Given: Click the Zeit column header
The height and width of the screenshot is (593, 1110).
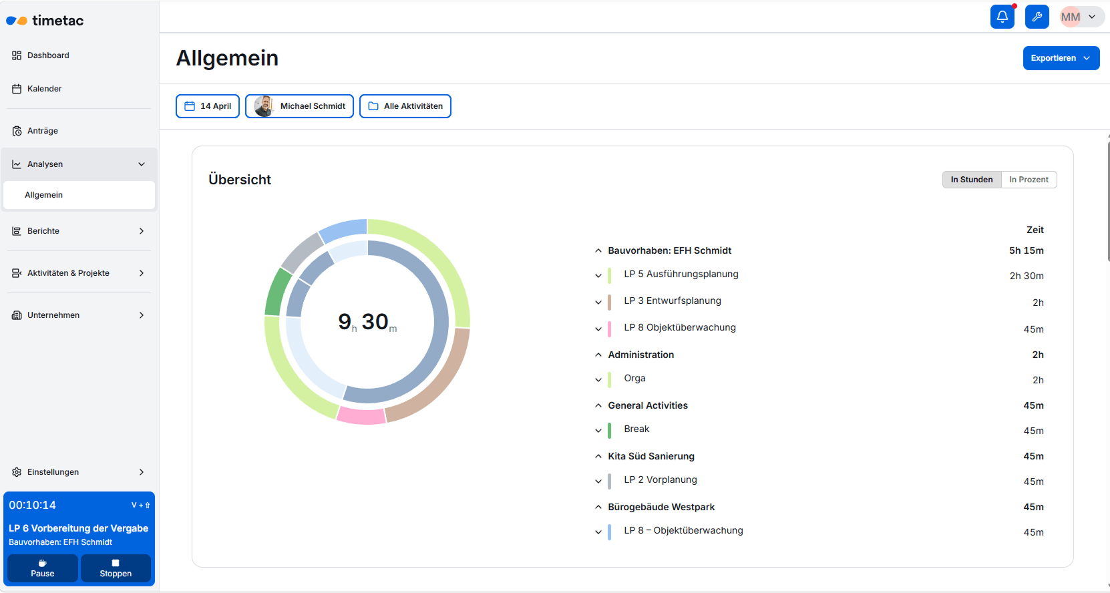Looking at the screenshot, I should click(1035, 230).
